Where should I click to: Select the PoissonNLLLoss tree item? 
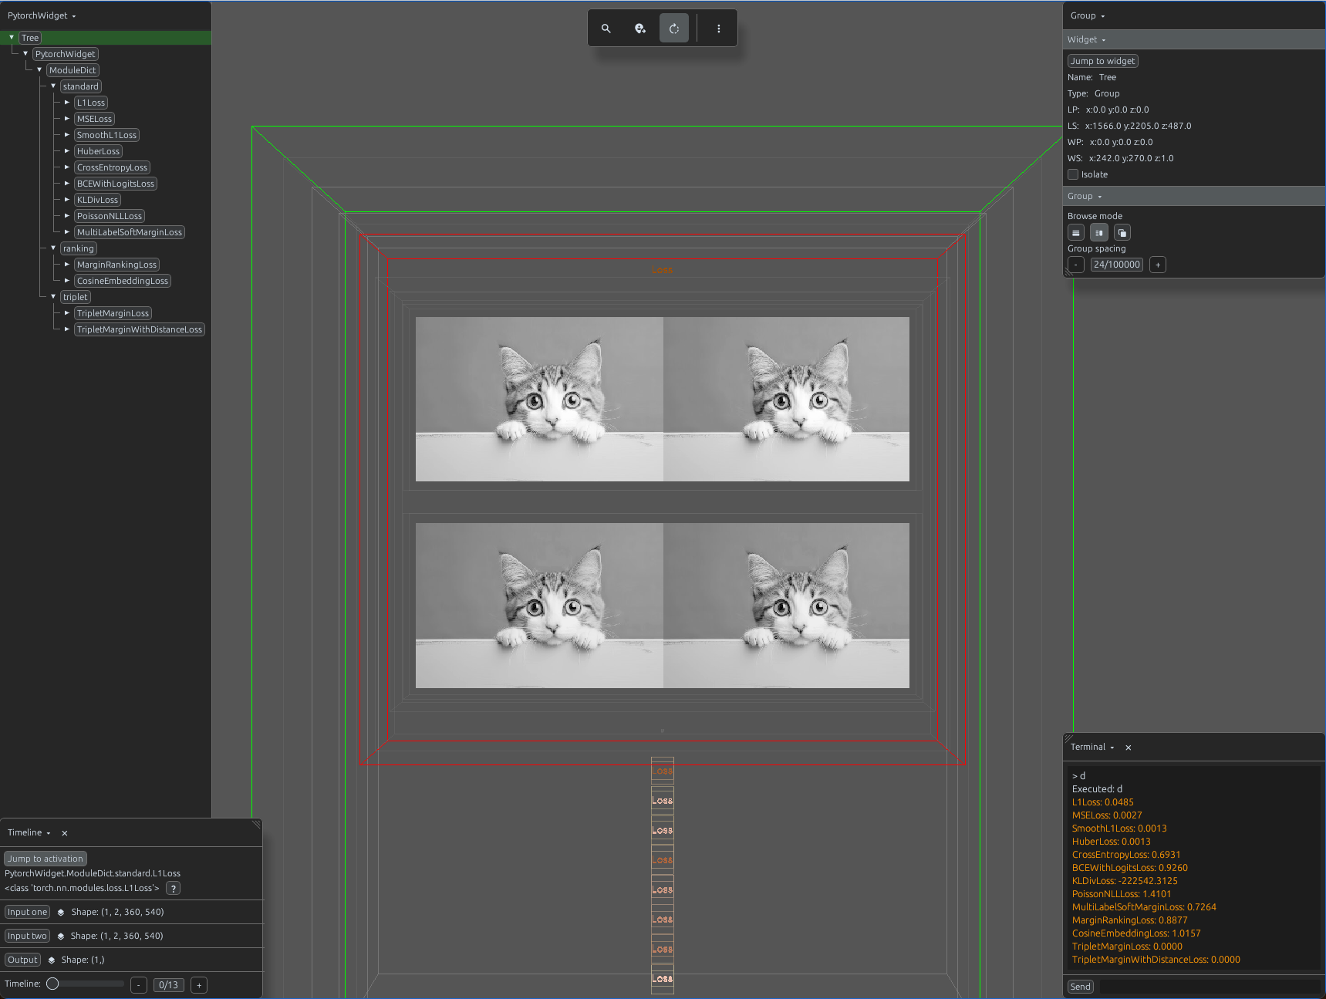(110, 216)
